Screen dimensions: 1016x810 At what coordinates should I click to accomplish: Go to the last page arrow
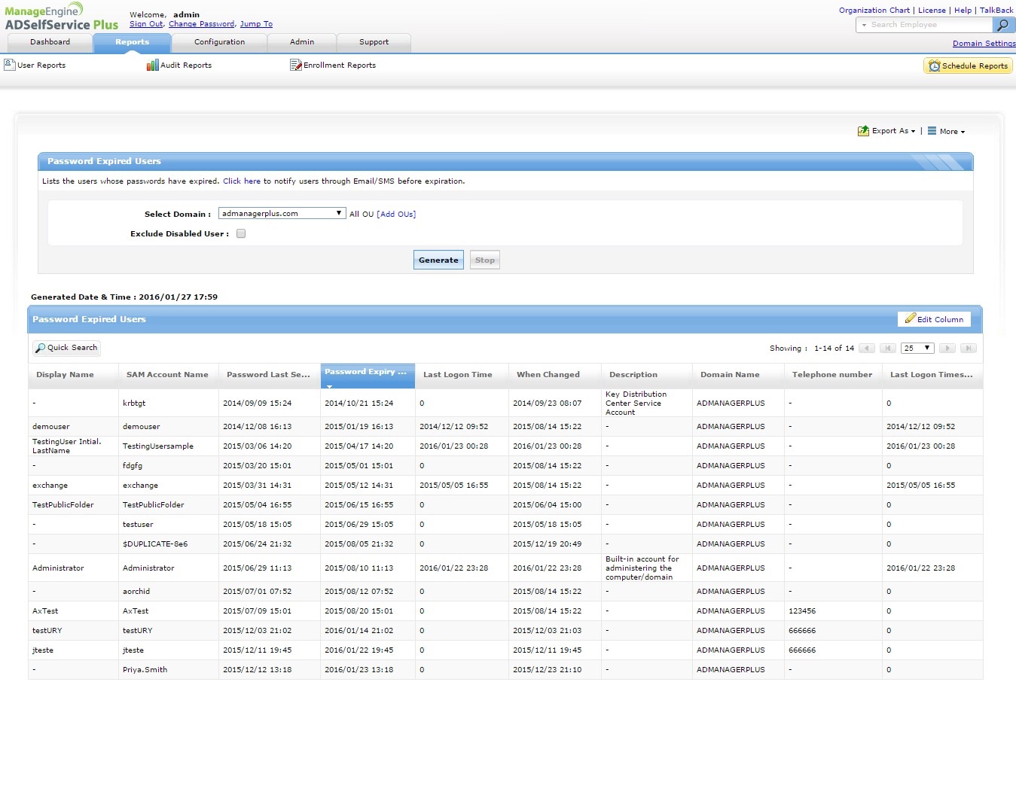click(969, 348)
